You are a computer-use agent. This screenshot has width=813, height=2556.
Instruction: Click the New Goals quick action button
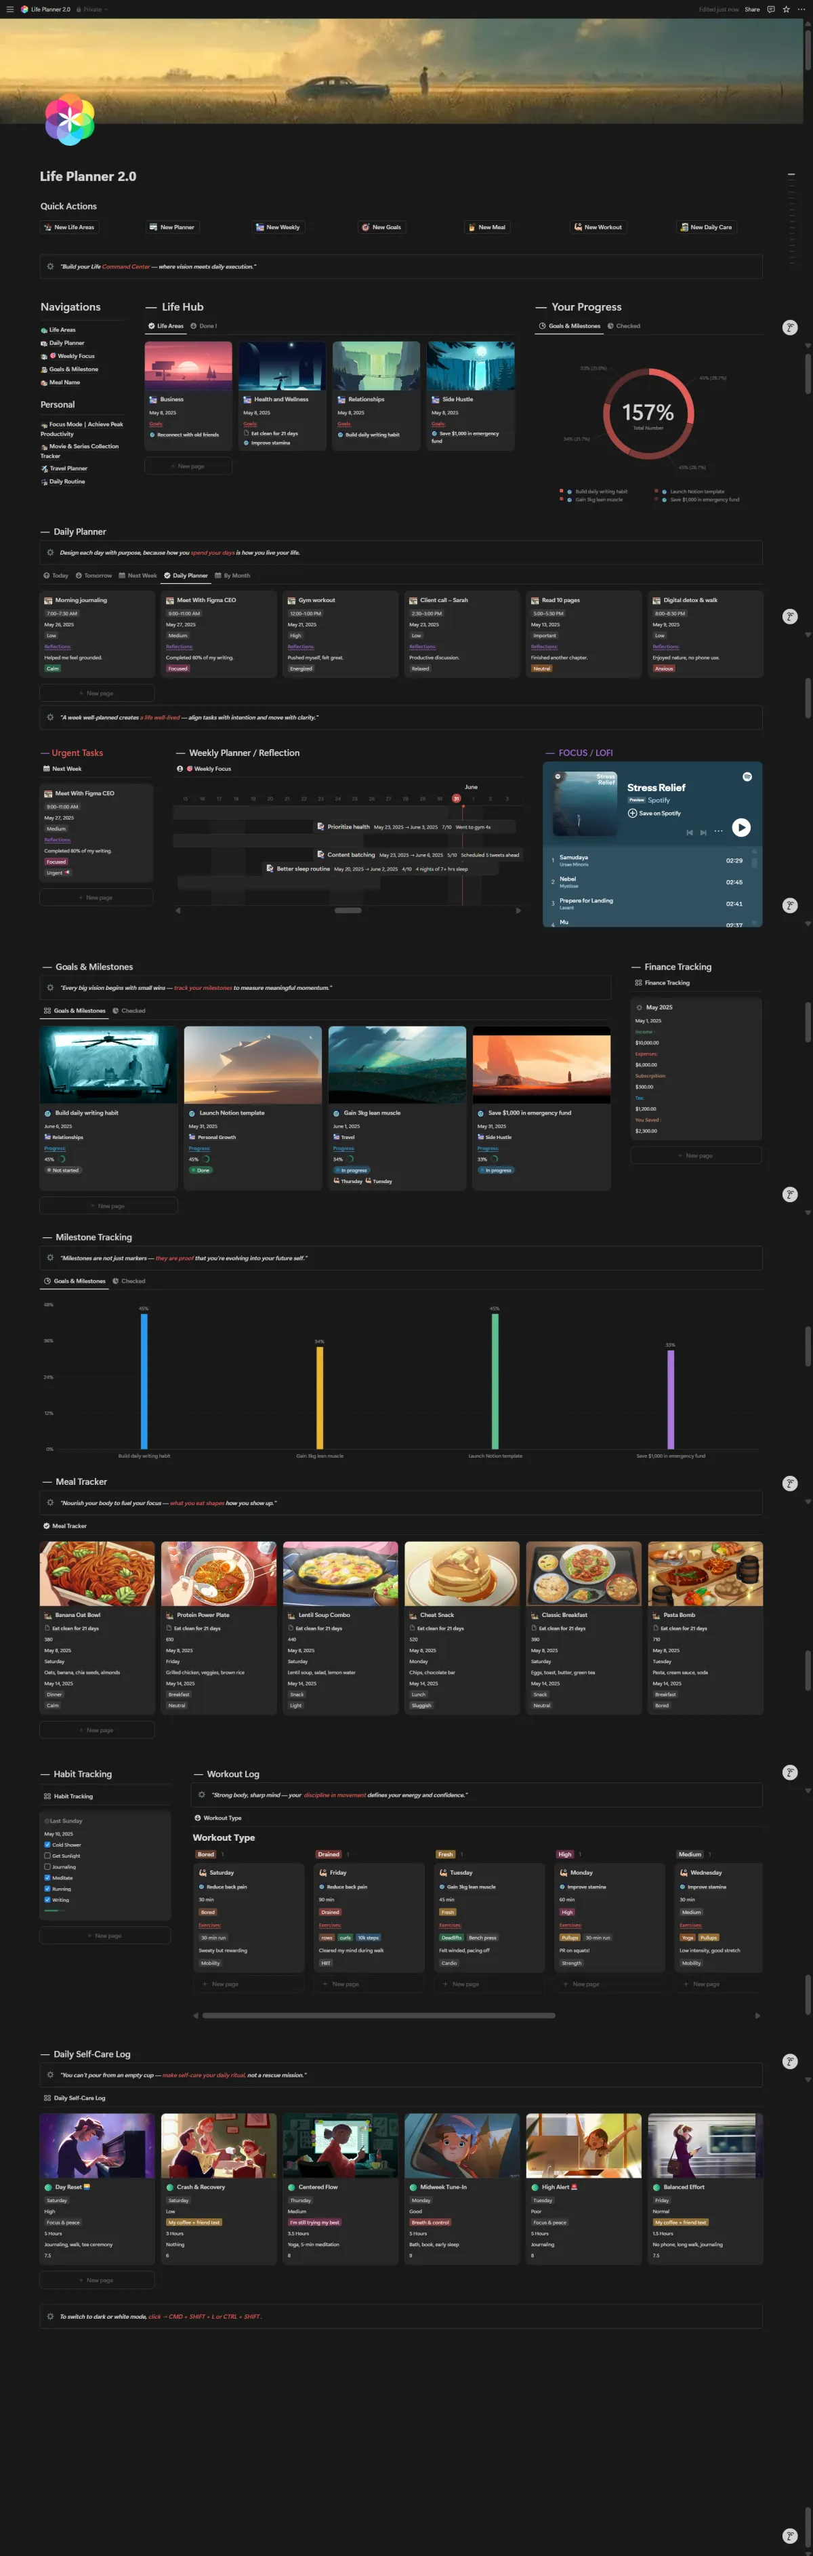[x=381, y=227]
